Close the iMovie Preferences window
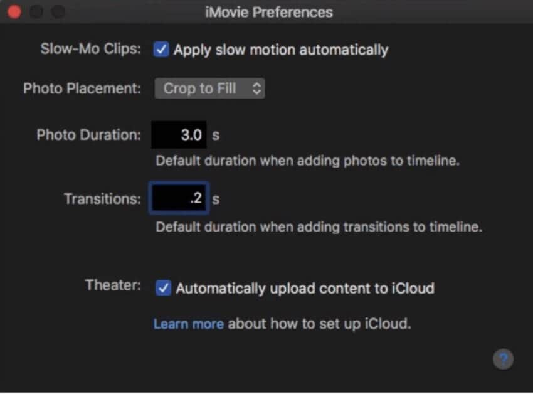Screen dimensions: 533x394 (14, 12)
